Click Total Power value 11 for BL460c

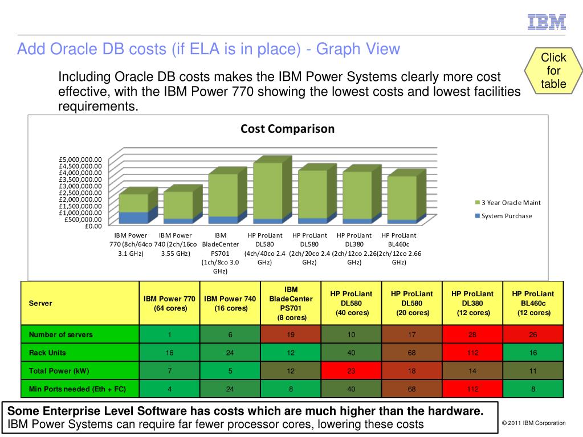point(533,371)
